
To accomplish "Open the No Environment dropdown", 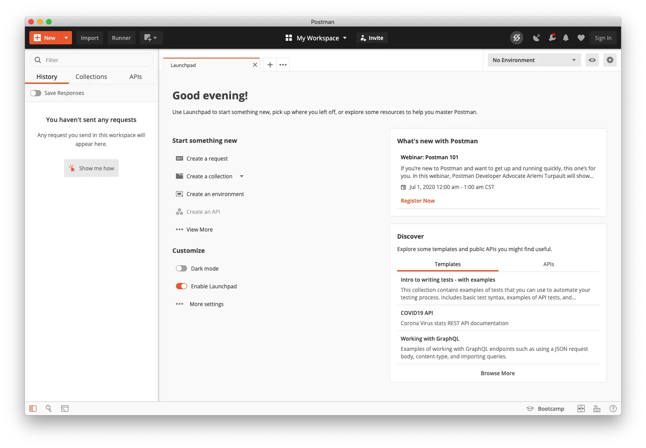I will pyautogui.click(x=534, y=60).
